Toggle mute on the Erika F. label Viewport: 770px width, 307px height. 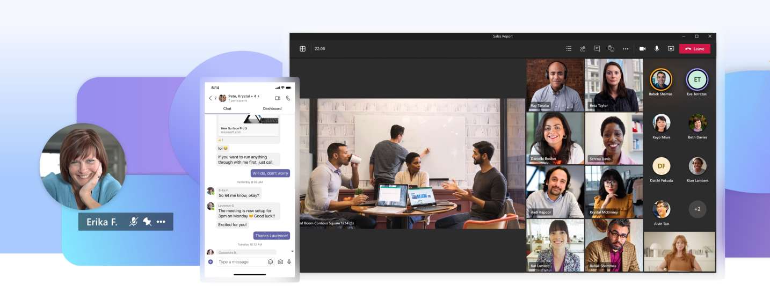pos(134,222)
